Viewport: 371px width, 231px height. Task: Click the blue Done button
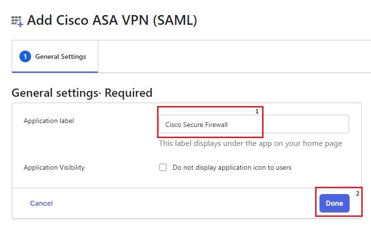(334, 203)
